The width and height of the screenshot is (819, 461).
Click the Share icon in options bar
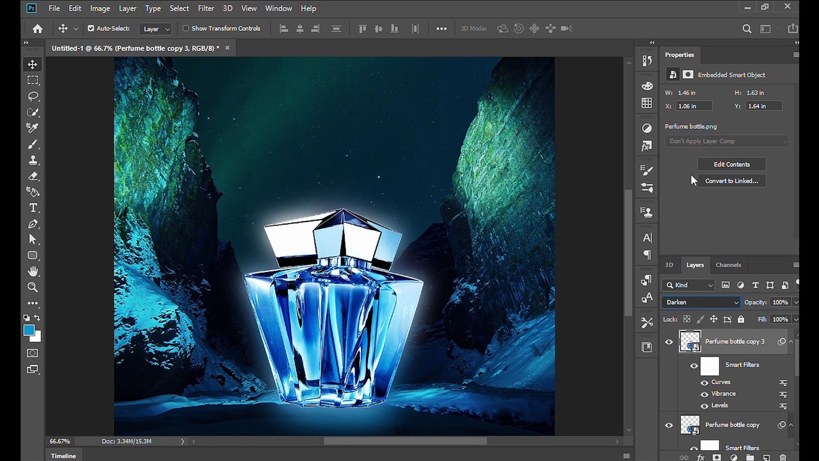793,28
